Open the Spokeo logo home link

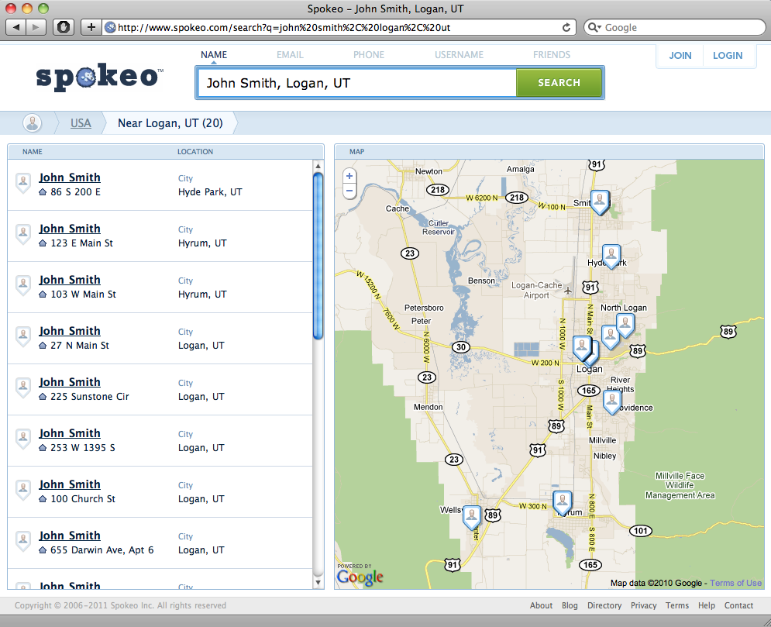tap(98, 78)
